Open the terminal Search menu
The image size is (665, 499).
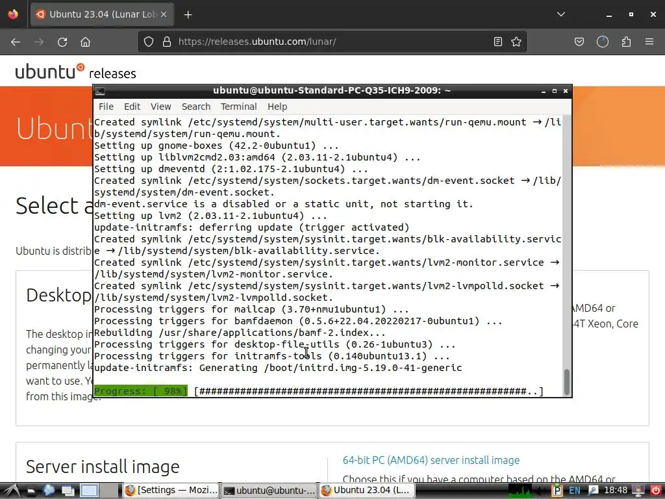(x=196, y=107)
